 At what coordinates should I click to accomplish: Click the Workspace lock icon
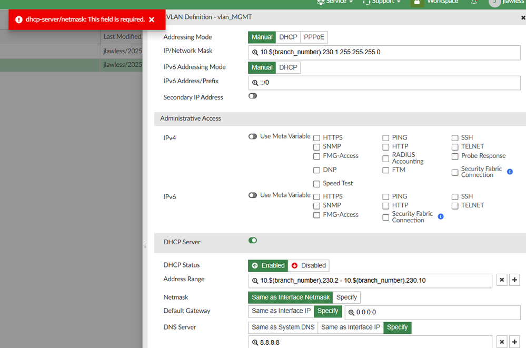click(x=416, y=2)
